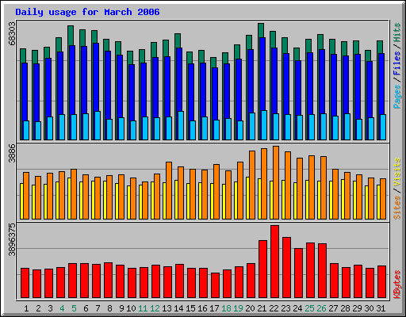Screen dimensions: 406x317
Task: Select the blue Files bar for day 31
Action: click(x=381, y=84)
